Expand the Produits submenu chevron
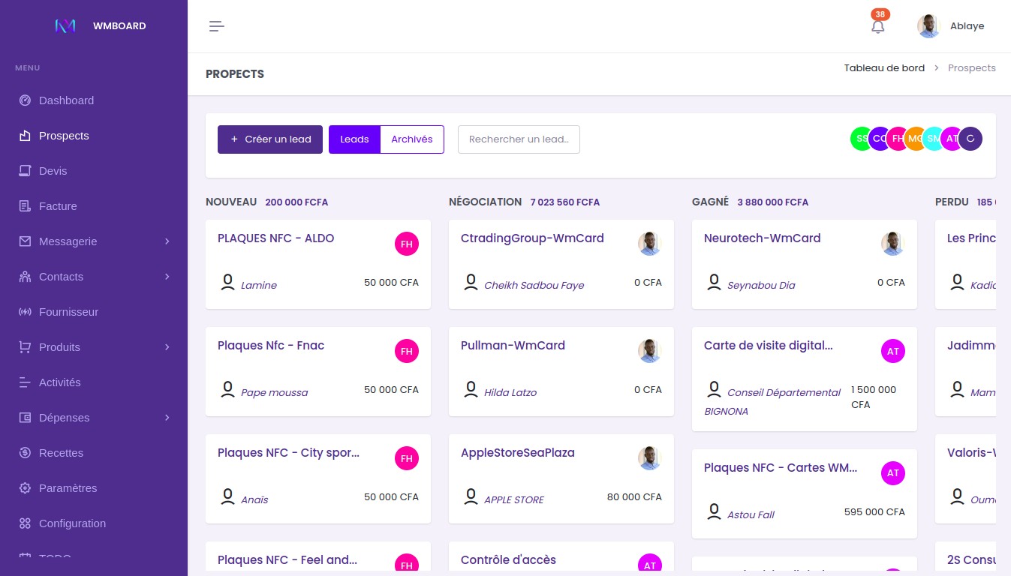 pyautogui.click(x=167, y=347)
